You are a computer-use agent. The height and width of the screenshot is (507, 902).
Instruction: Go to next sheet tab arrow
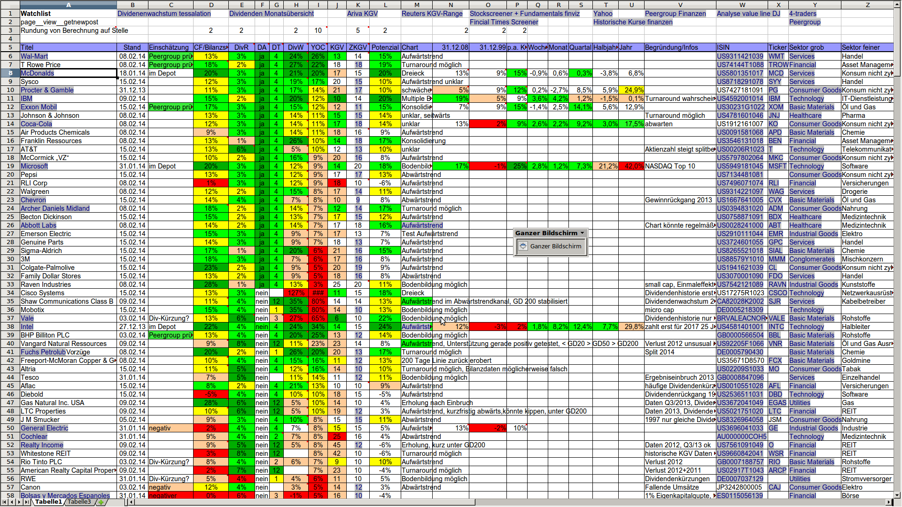coord(19,502)
